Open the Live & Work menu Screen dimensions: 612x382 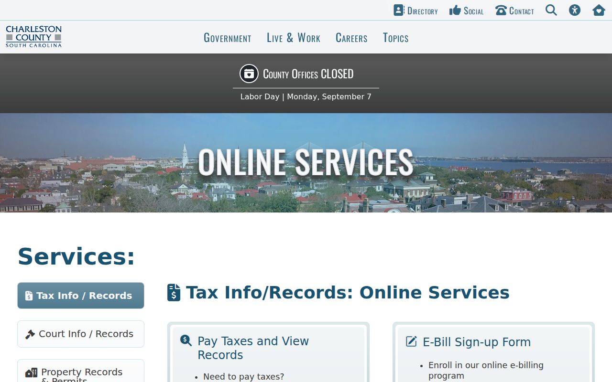pyautogui.click(x=294, y=38)
